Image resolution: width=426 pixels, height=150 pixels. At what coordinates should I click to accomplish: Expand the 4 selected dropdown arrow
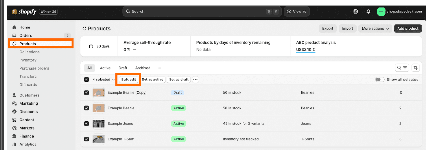coord(114,80)
